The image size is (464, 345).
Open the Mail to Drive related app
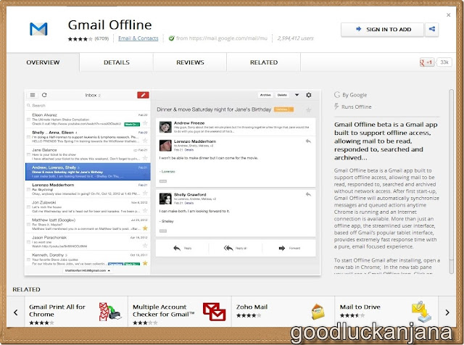click(386, 311)
